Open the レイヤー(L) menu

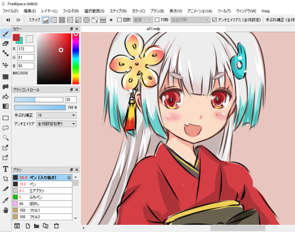pos(49,11)
